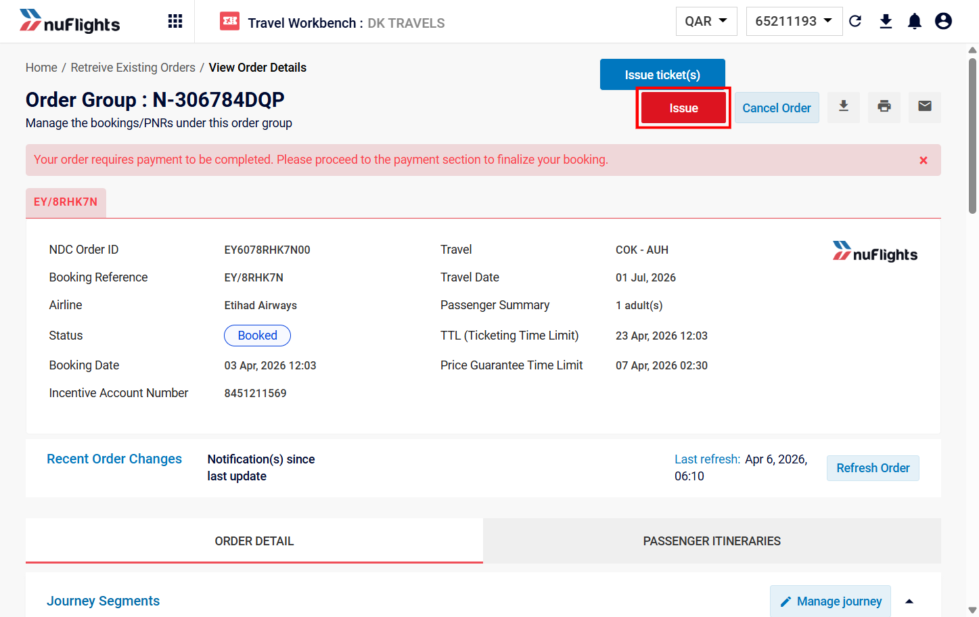Go to Home breadcrumb
Screen dimensions: 979x617
click(41, 68)
